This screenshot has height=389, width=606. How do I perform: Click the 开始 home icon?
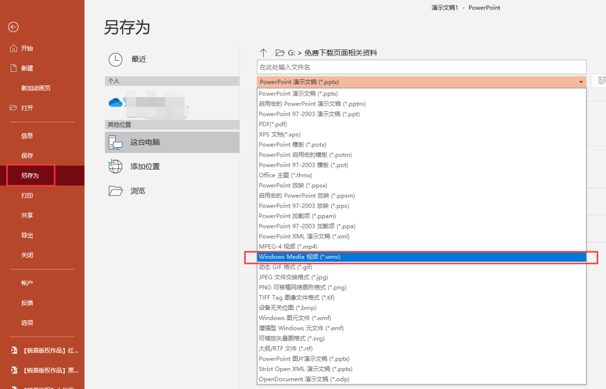[13, 48]
